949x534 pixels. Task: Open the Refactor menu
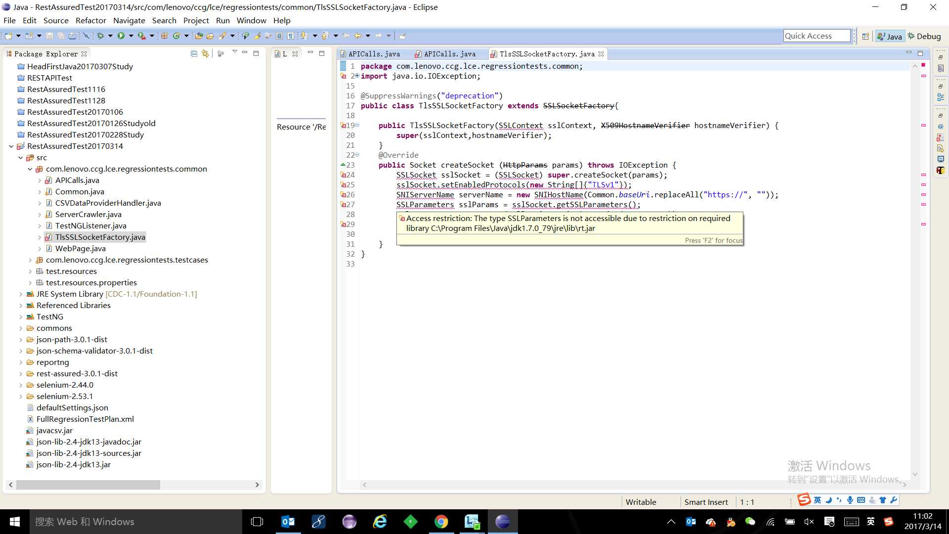[x=90, y=20]
